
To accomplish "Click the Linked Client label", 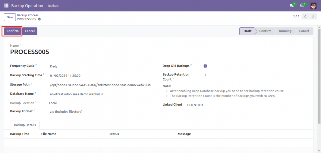I will 173,105.
